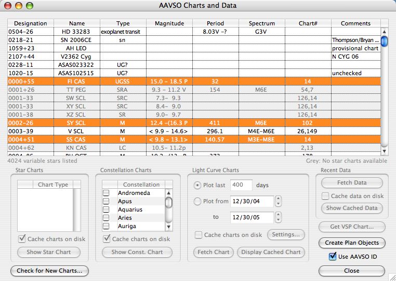Click the Show Cached Data button
Image resolution: width=396 pixels, height=281 pixels.
352,208
